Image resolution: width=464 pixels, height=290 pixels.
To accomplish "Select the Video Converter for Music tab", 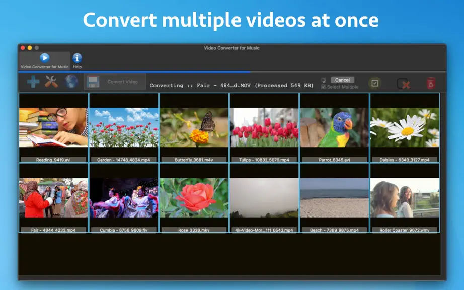I will (x=45, y=61).
